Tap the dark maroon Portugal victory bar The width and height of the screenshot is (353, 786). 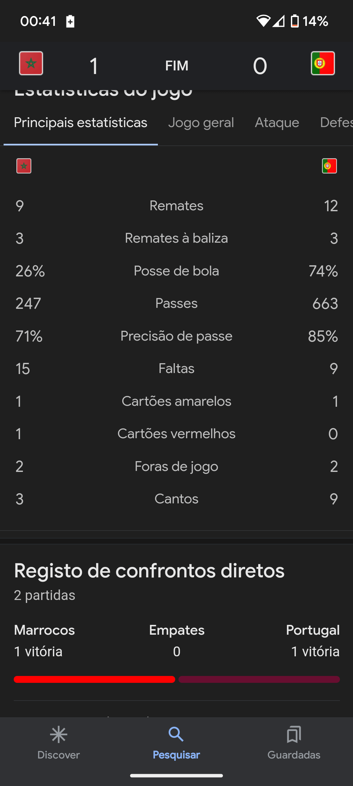(259, 680)
